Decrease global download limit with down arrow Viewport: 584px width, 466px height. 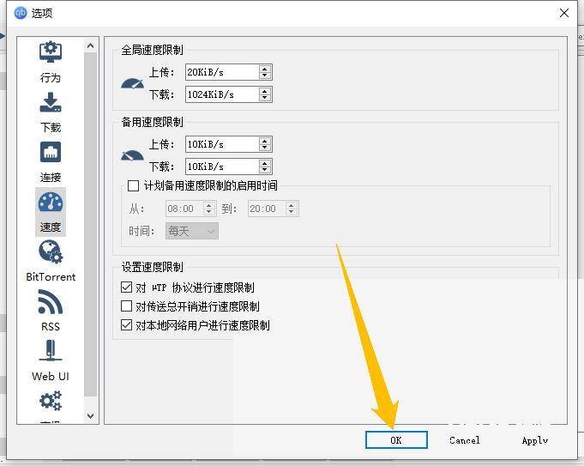[x=265, y=98]
